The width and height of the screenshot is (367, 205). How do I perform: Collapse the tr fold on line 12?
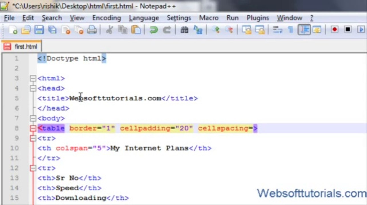coord(33,168)
